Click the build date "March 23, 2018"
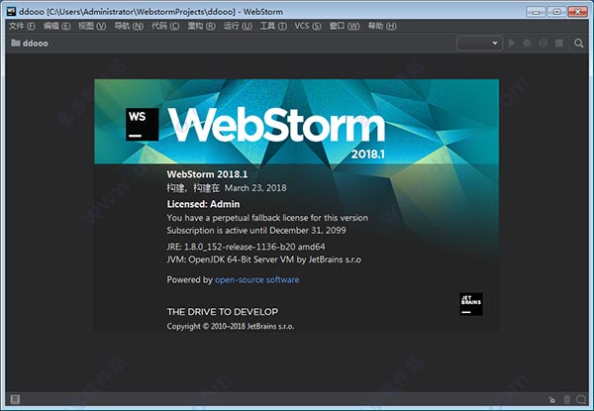The height and width of the screenshot is (411, 594). 255,188
